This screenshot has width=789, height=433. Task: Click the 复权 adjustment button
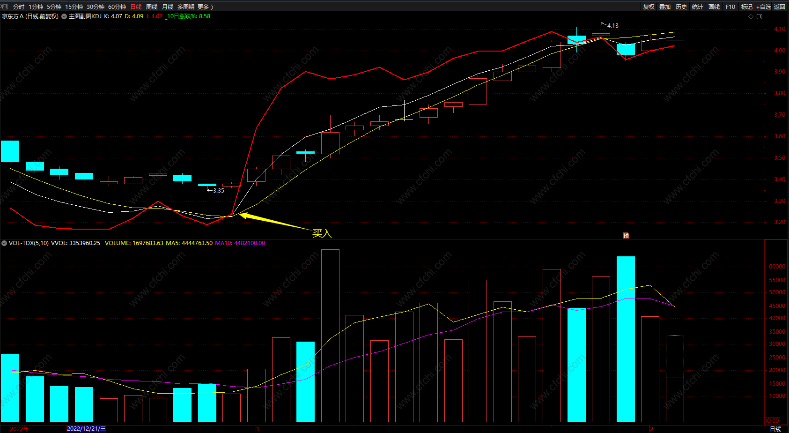point(649,7)
